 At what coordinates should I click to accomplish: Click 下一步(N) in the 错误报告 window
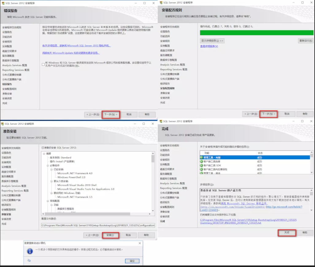tap(111, 114)
